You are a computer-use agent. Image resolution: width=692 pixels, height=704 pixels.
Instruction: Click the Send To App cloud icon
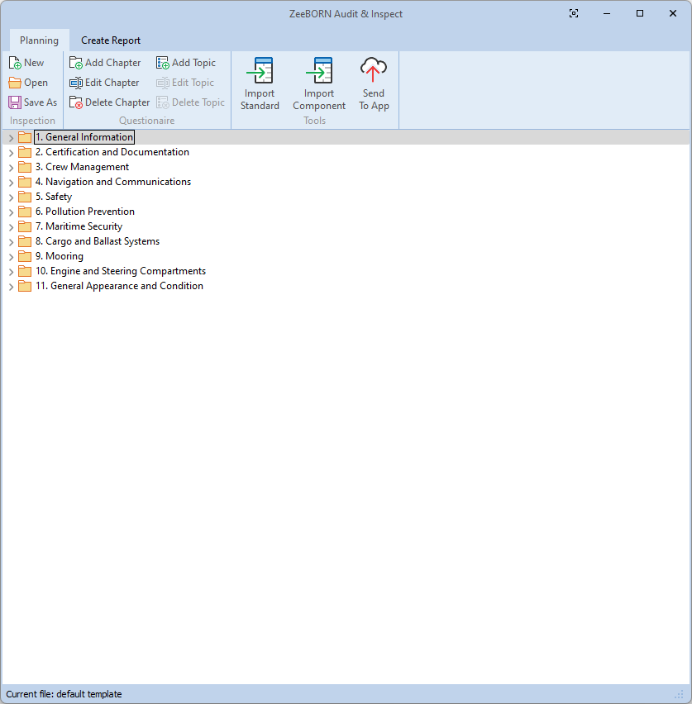374,71
